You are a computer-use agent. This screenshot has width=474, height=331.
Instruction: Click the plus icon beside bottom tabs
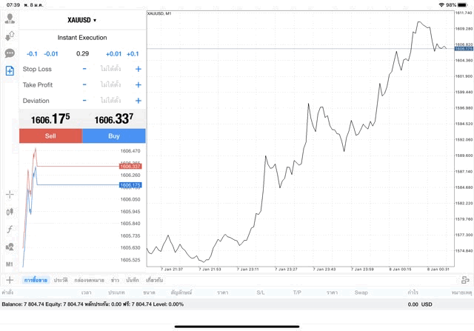click(x=10, y=280)
